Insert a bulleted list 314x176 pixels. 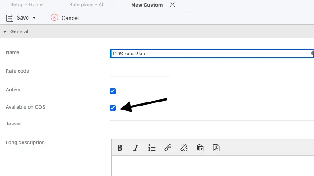click(152, 148)
